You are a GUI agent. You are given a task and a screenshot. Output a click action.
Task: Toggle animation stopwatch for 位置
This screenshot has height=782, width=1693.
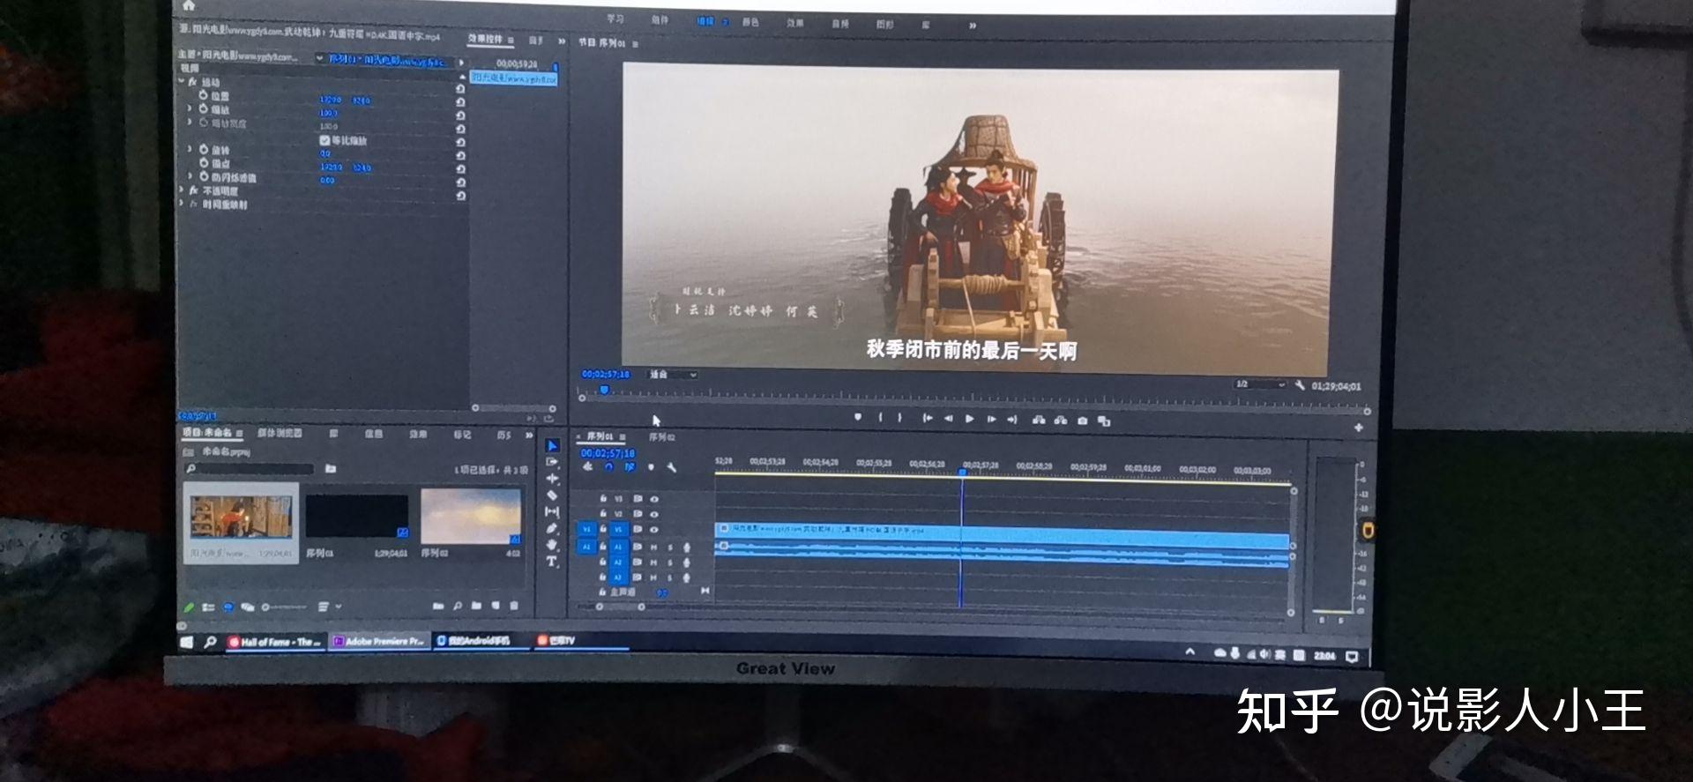pos(204,95)
